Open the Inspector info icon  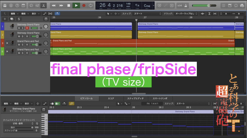click(x=11, y=5)
